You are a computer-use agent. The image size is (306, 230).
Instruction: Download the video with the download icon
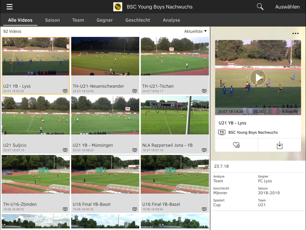click(x=279, y=145)
